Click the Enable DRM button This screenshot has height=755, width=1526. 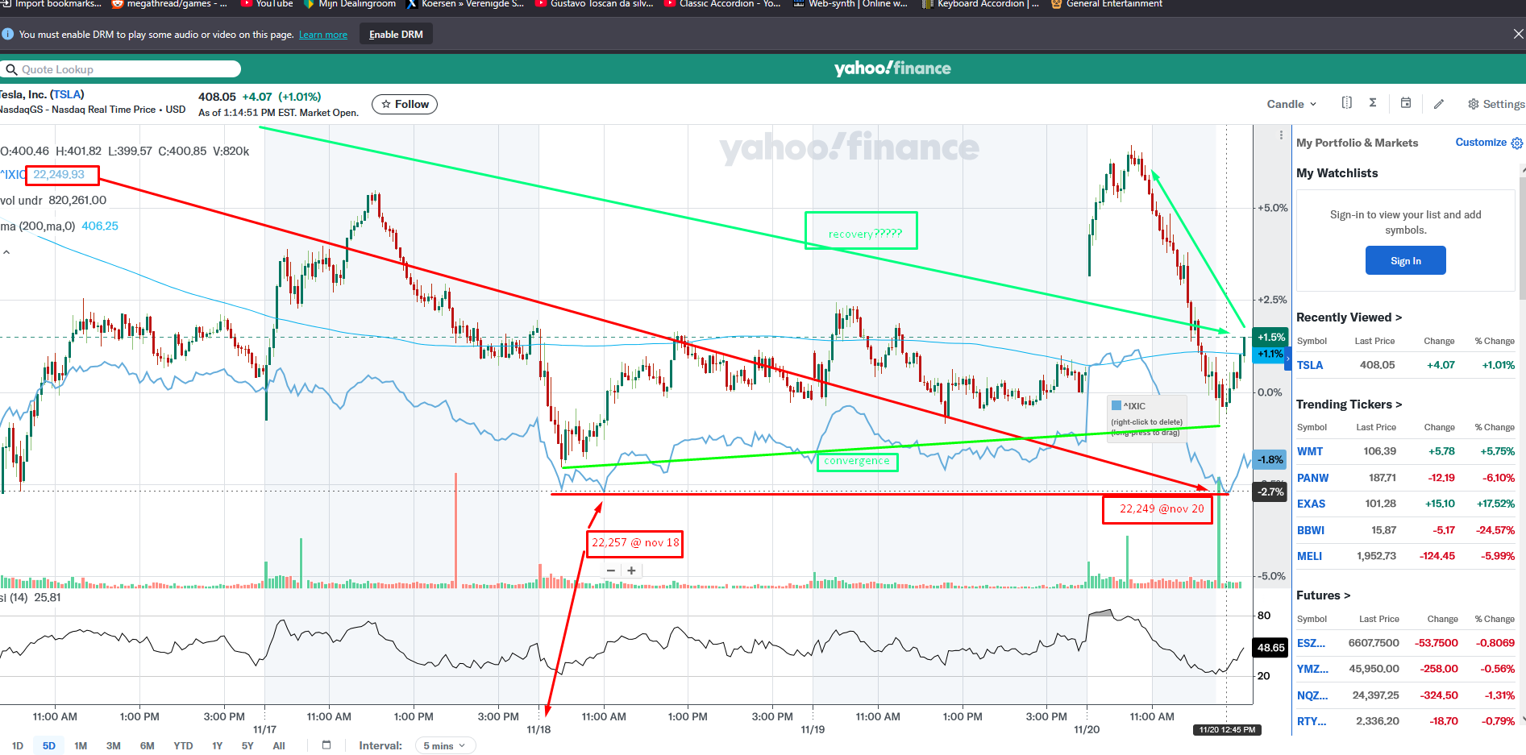point(396,34)
